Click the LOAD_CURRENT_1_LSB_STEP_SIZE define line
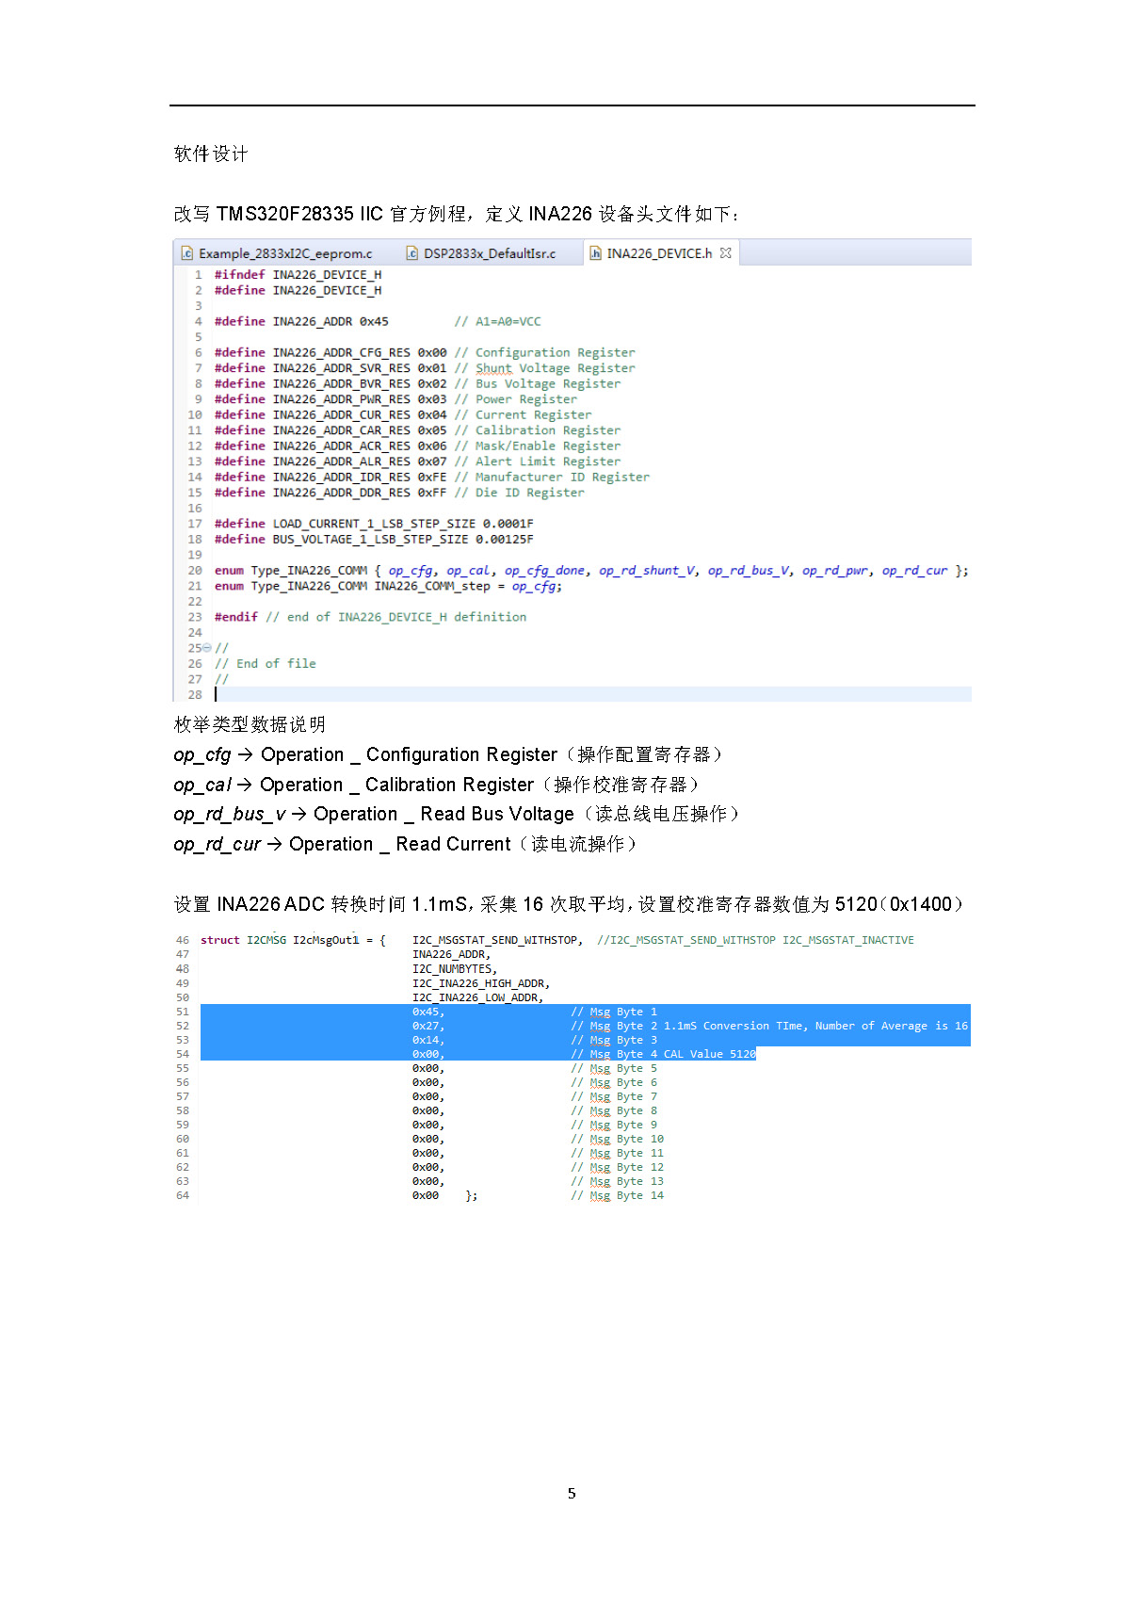The height and width of the screenshot is (1620, 1145). click(x=374, y=524)
